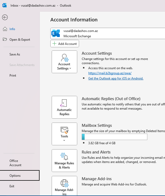Choose Save As from the menu
This screenshot has width=165, height=196.
[x=15, y=54]
